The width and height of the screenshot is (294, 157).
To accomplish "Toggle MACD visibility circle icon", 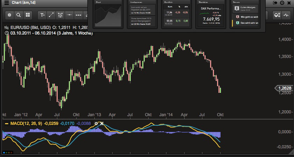I will 96,124.
